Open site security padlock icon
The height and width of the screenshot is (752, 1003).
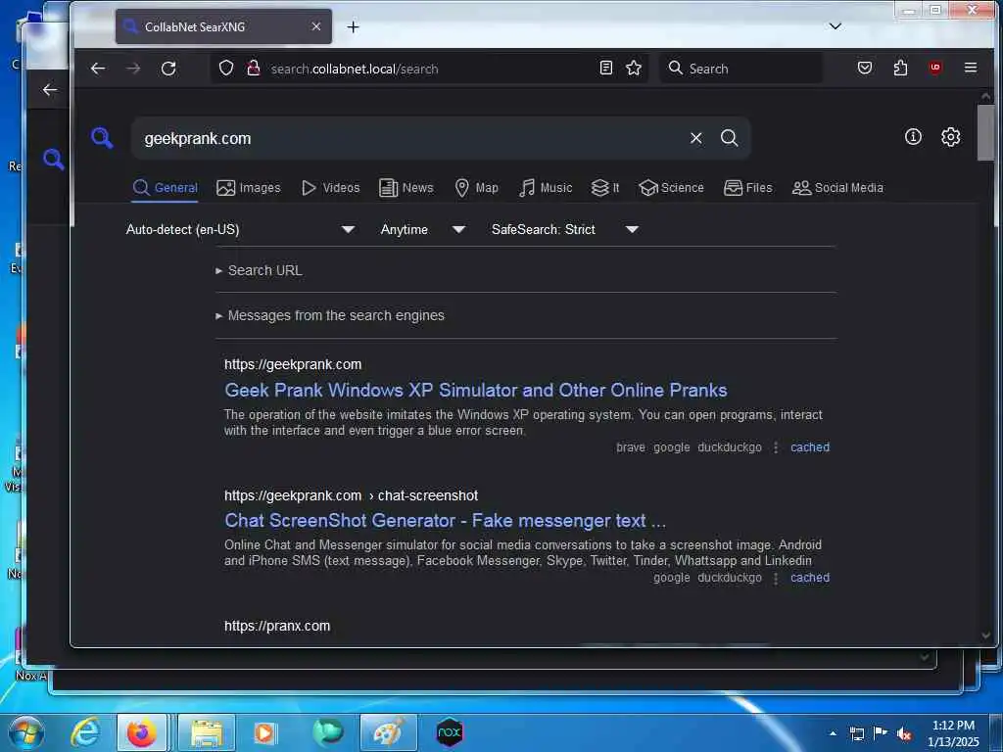[254, 68]
